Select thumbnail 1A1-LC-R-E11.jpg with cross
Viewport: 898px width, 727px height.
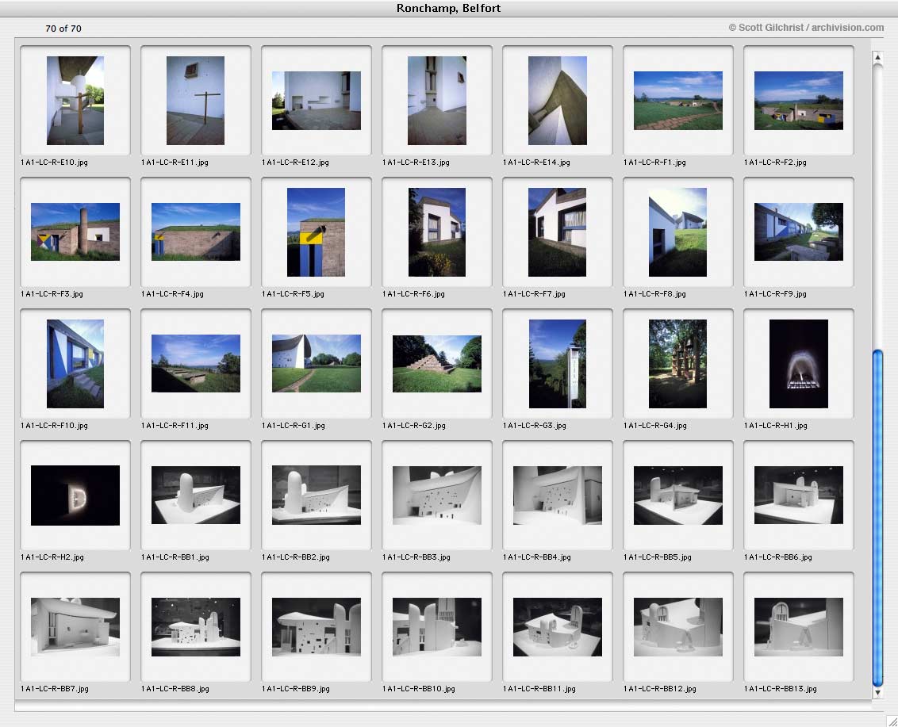point(195,100)
